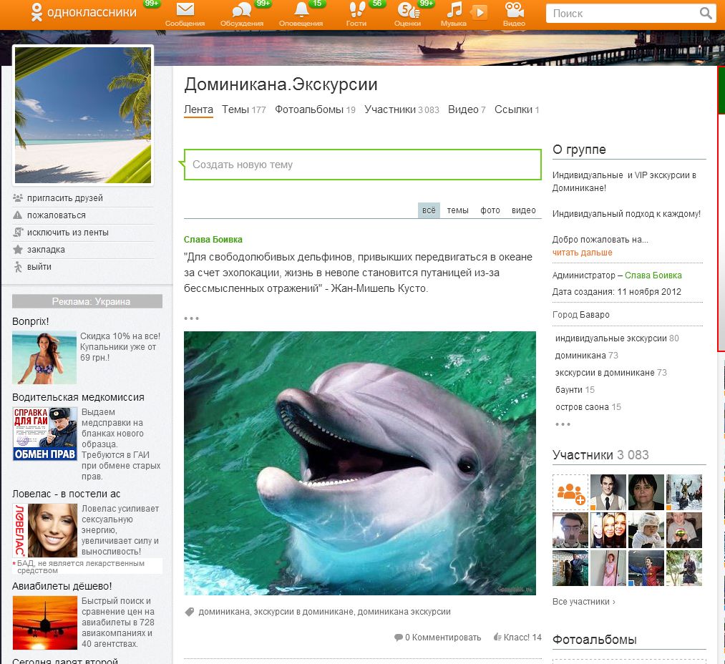Open Обсуждения chat bubbles icon
The width and height of the screenshot is (725, 664).
242,10
